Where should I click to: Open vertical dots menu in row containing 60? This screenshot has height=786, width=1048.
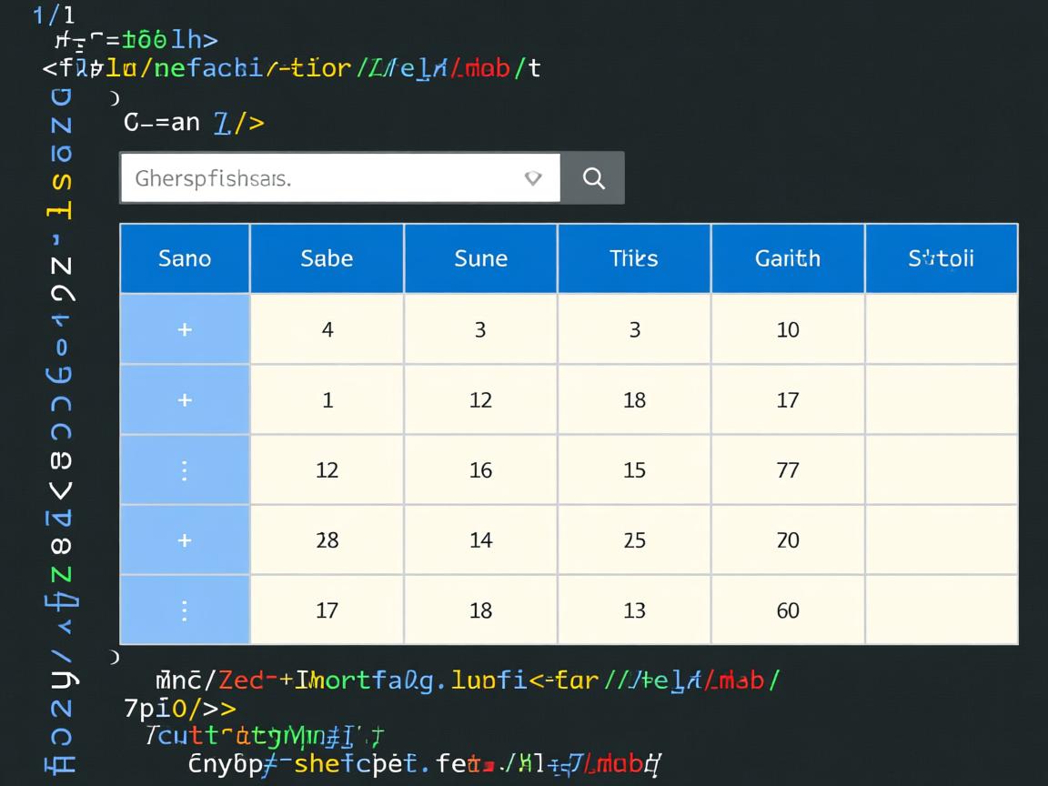click(185, 610)
